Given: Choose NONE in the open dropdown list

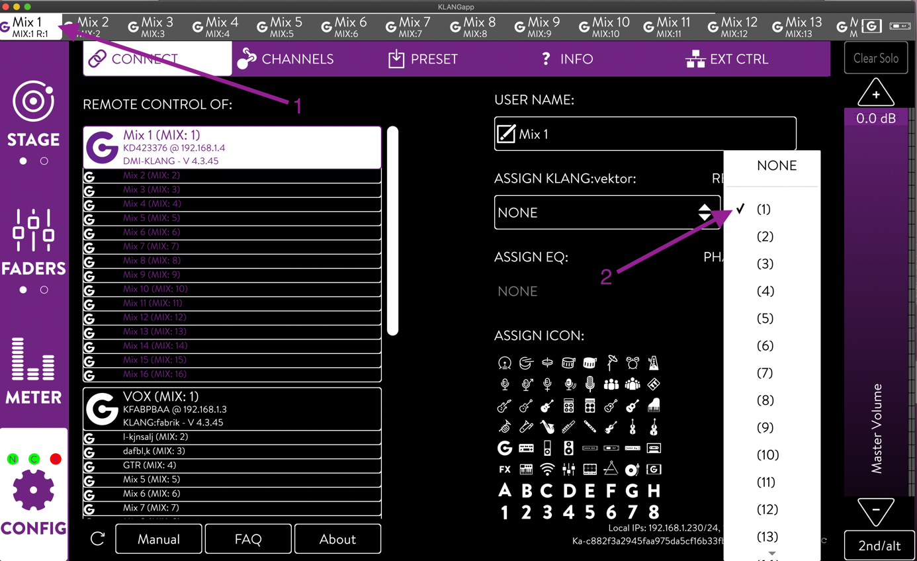Looking at the screenshot, I should [777, 166].
